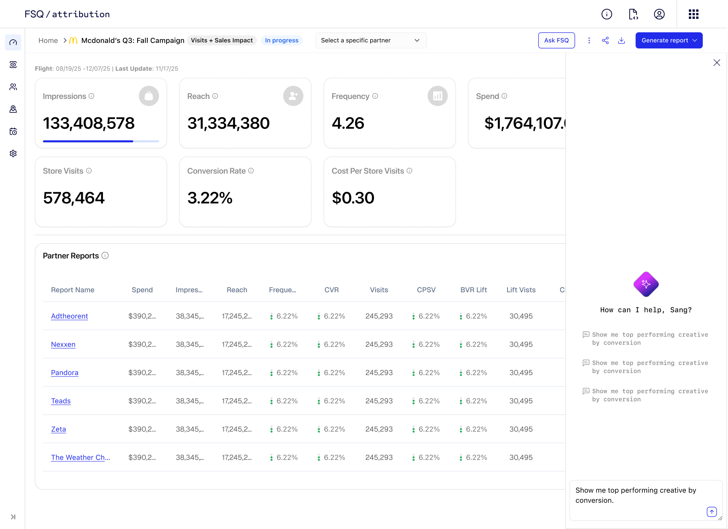The width and height of the screenshot is (728, 529).
Task: Click the Ask FSQ button
Action: click(556, 40)
